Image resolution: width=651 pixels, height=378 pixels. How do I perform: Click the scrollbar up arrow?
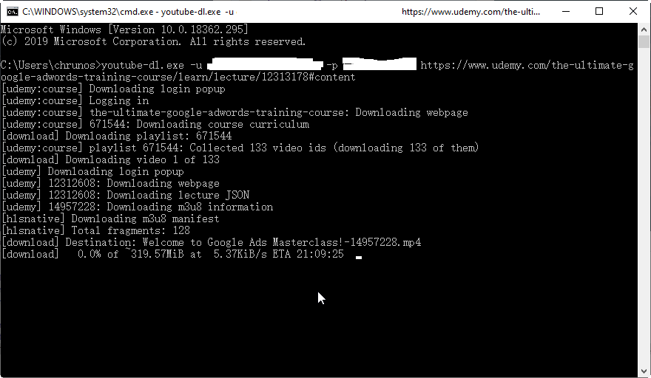(644, 30)
